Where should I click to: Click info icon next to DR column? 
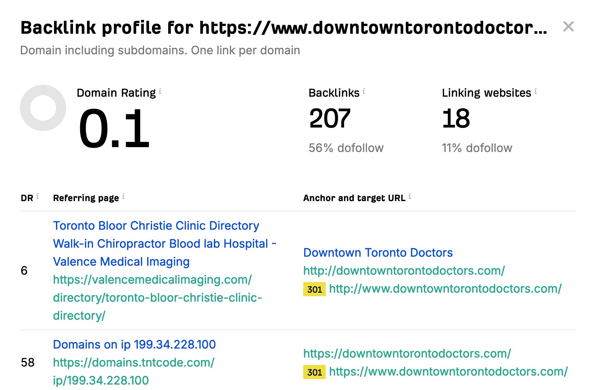click(38, 196)
